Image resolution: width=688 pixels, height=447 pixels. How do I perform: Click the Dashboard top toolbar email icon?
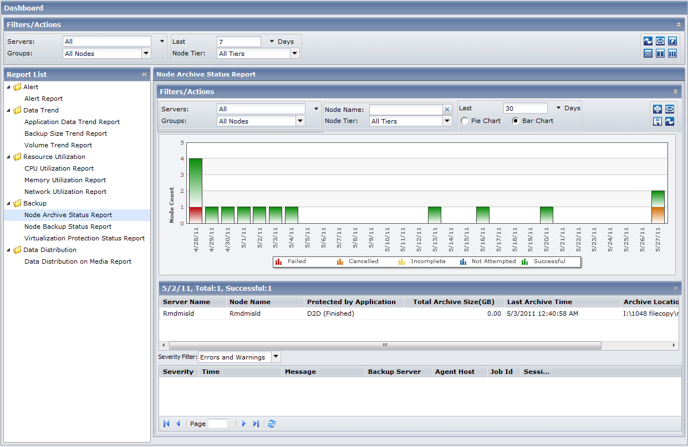point(660,41)
